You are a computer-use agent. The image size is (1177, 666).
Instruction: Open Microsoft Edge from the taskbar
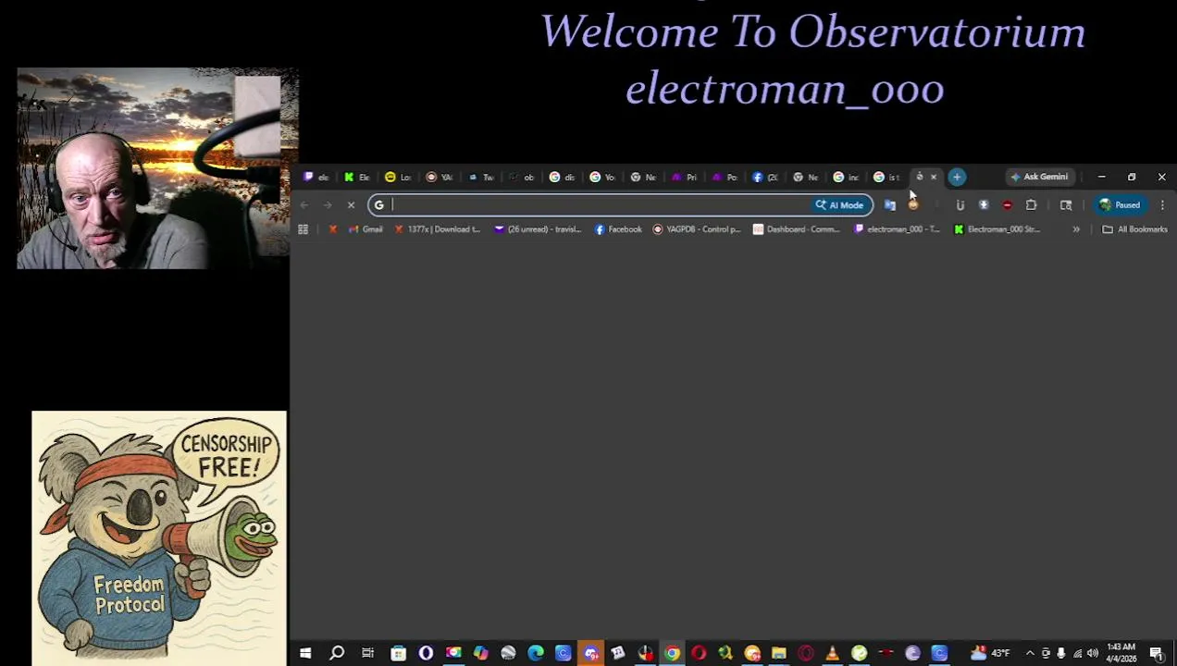(x=536, y=654)
